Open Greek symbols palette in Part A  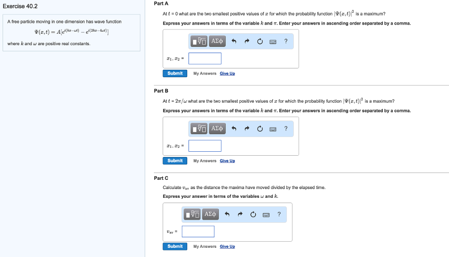pyautogui.click(x=217, y=41)
